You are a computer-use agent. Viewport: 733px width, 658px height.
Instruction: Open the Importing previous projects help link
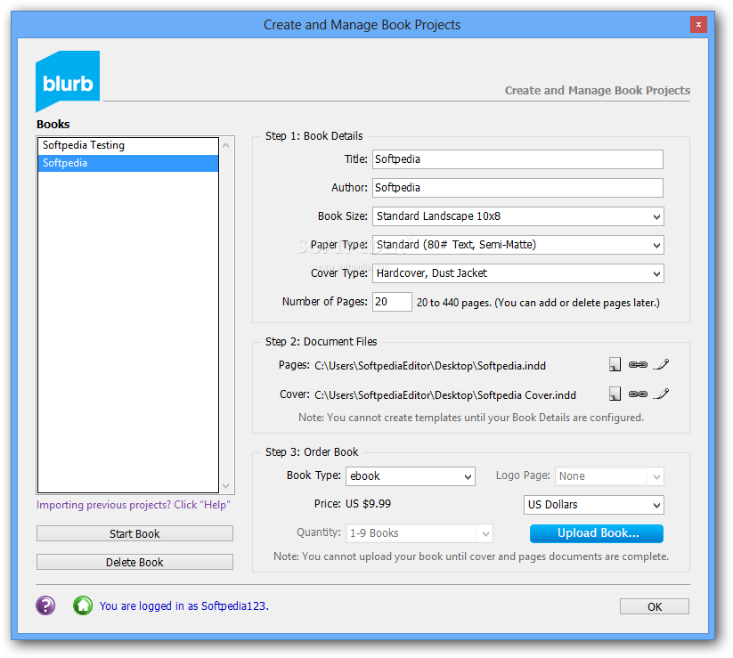pos(134,505)
